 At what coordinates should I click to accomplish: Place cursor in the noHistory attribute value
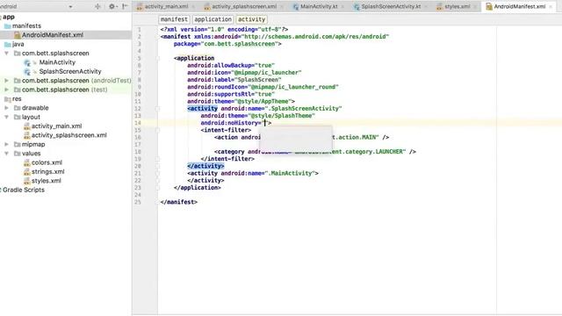(265, 123)
